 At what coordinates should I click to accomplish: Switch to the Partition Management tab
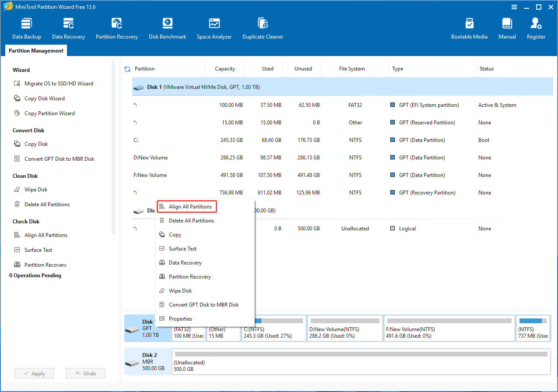point(36,51)
